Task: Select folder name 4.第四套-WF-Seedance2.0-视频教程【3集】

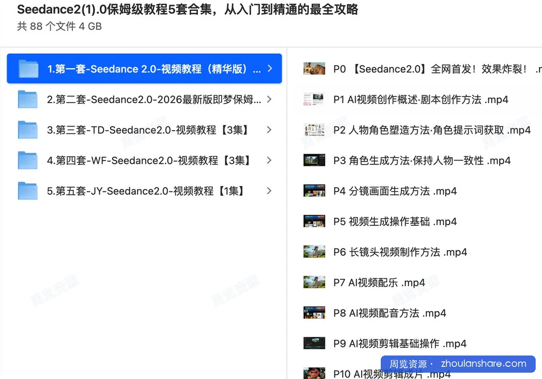Action: (149, 160)
